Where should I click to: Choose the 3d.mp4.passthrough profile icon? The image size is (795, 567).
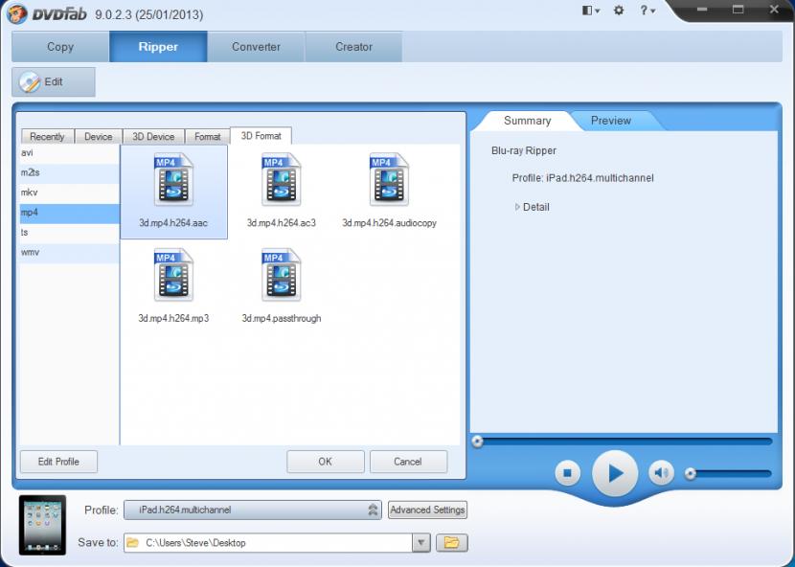[281, 276]
